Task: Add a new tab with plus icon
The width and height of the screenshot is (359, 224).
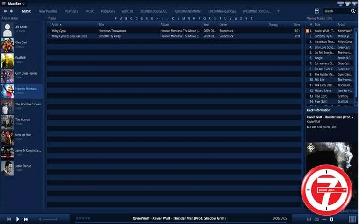Action: click(x=278, y=11)
